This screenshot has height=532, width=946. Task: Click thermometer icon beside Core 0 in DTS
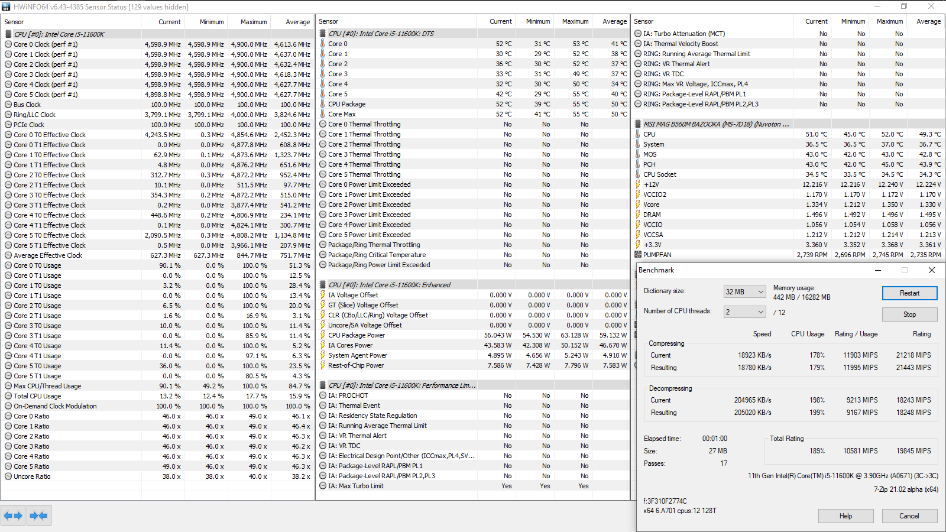coord(323,44)
